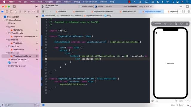Zoom in the canvas preview
The image size is (191, 107).
pyautogui.click(x=188, y=101)
